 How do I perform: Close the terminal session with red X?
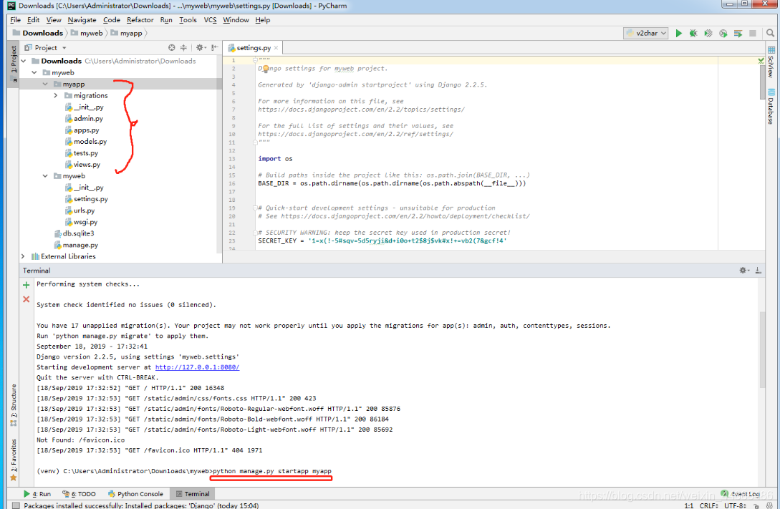[27, 299]
